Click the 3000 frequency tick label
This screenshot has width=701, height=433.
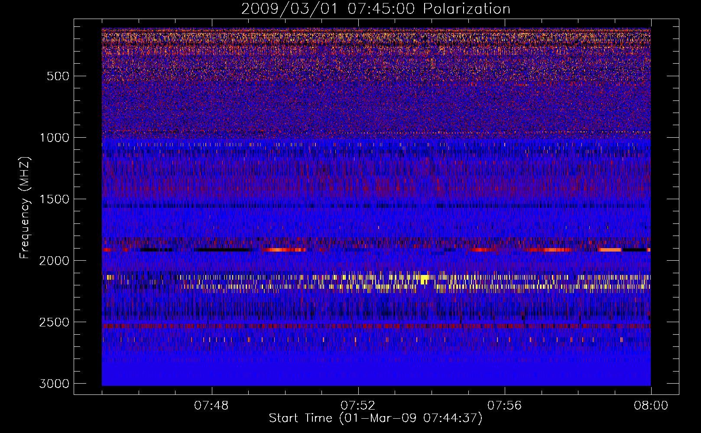click(54, 384)
